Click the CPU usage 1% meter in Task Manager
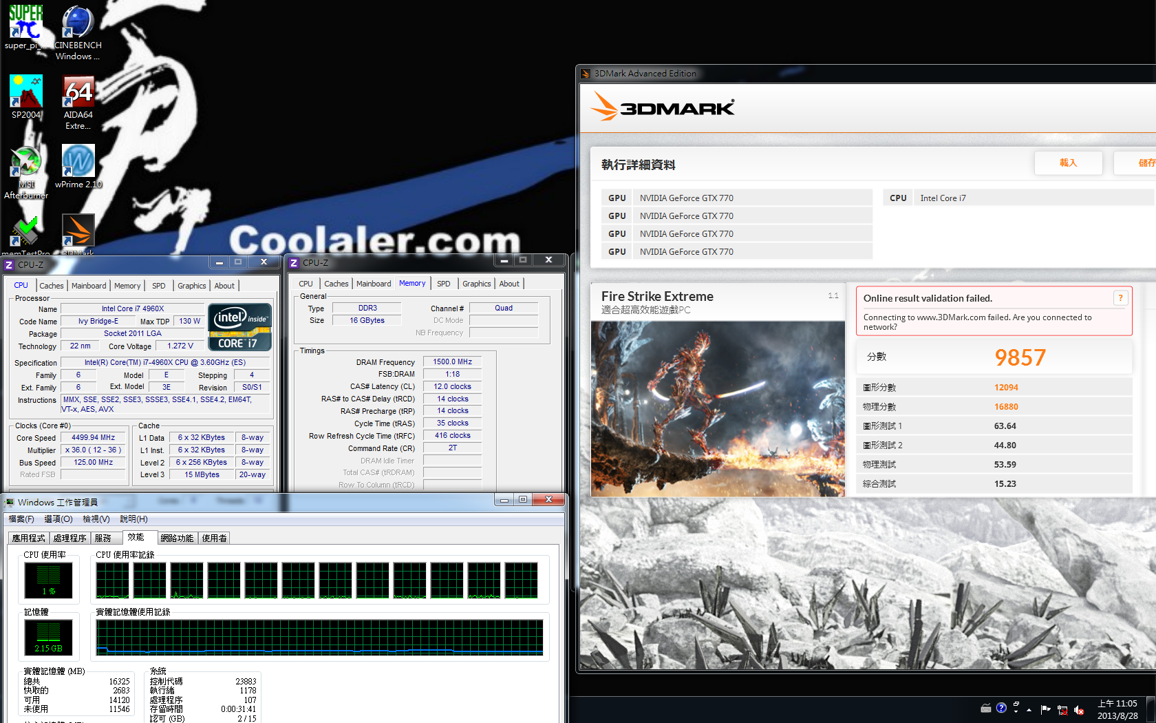 [48, 580]
